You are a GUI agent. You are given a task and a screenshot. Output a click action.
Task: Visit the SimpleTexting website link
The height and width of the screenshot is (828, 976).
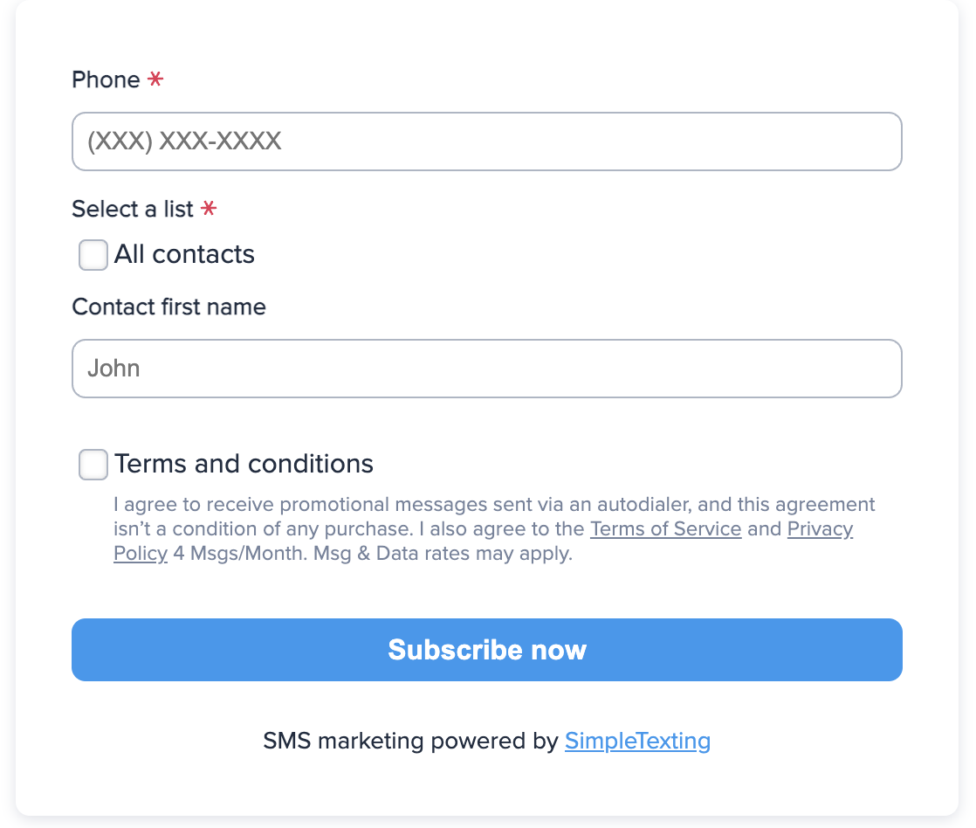coord(637,741)
